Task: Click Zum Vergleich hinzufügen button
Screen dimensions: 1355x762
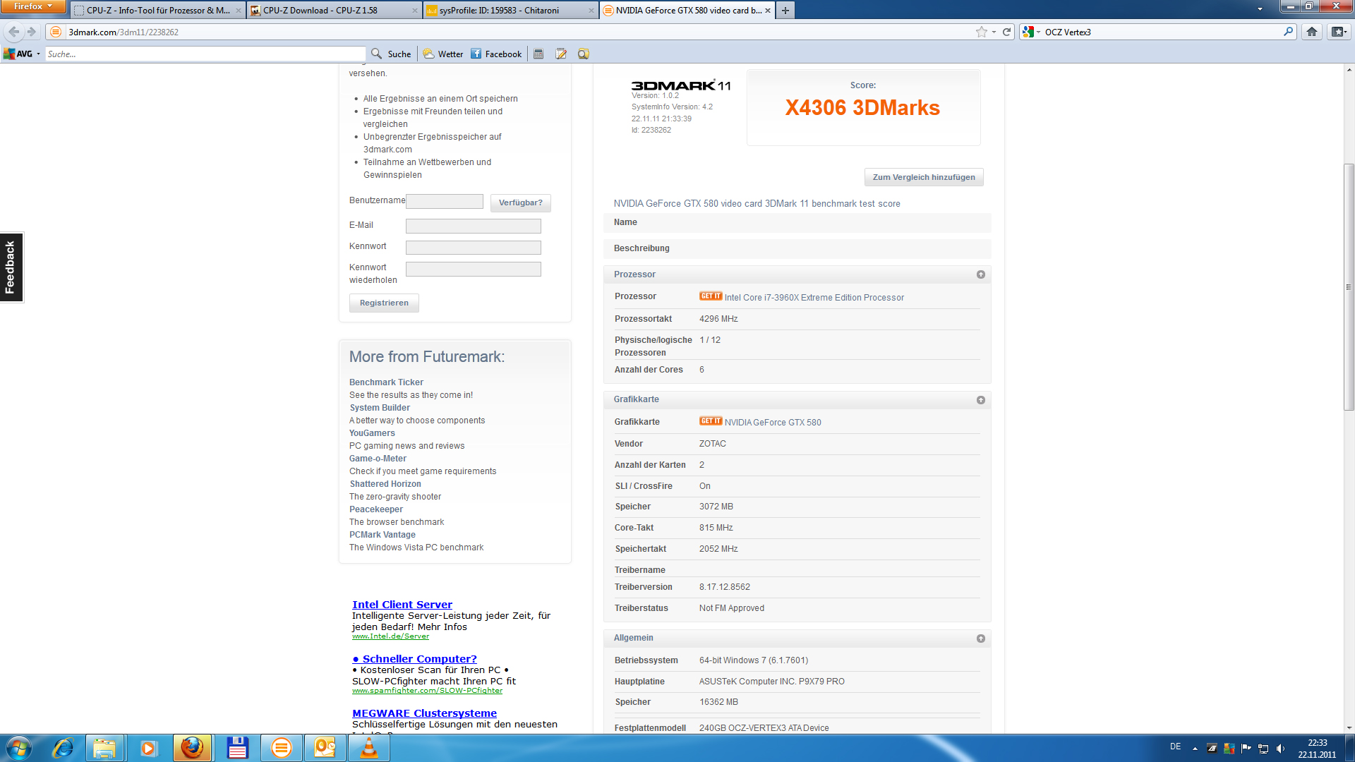Action: point(924,177)
